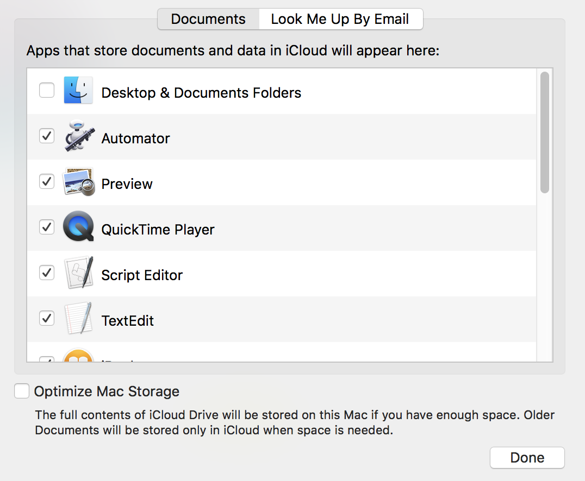The height and width of the screenshot is (481, 585).
Task: Disable QuickTime Player iCloud storage checkbox
Action: click(47, 227)
